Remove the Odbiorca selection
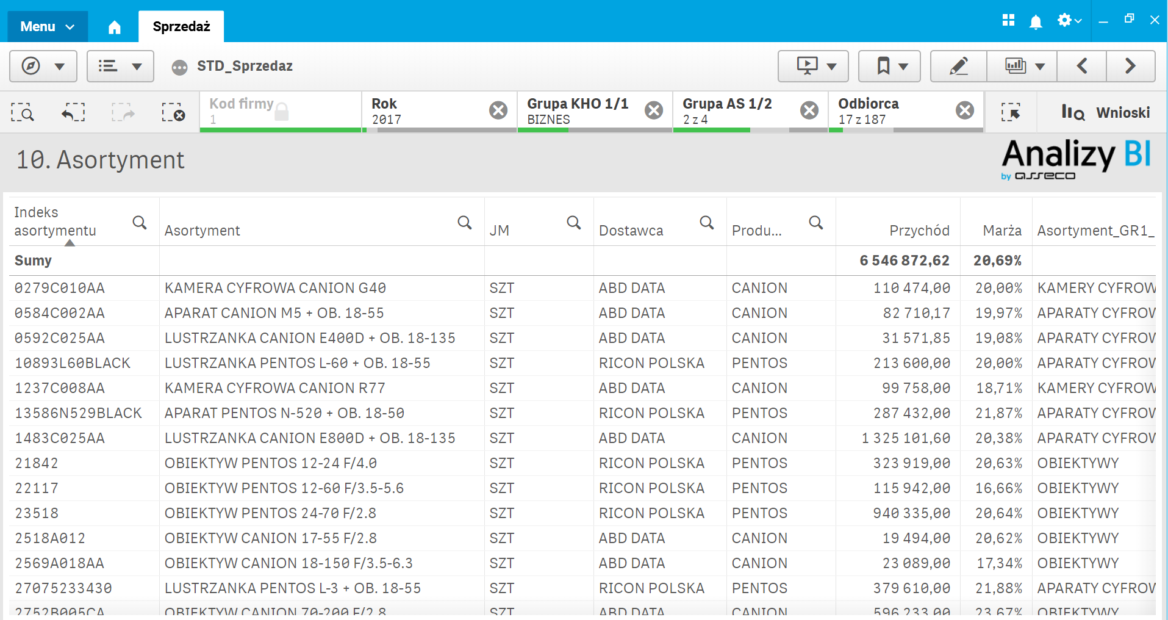This screenshot has width=1168, height=620. pos(965,110)
